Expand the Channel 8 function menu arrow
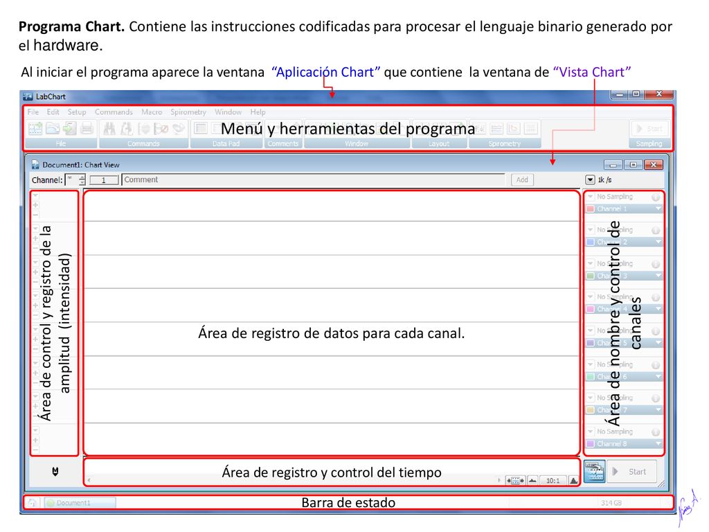The width and height of the screenshot is (709, 532). (658, 444)
